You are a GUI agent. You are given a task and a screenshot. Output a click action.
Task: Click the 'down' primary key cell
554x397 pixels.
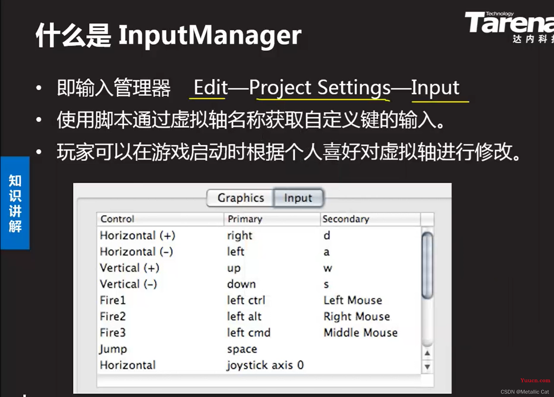241,284
